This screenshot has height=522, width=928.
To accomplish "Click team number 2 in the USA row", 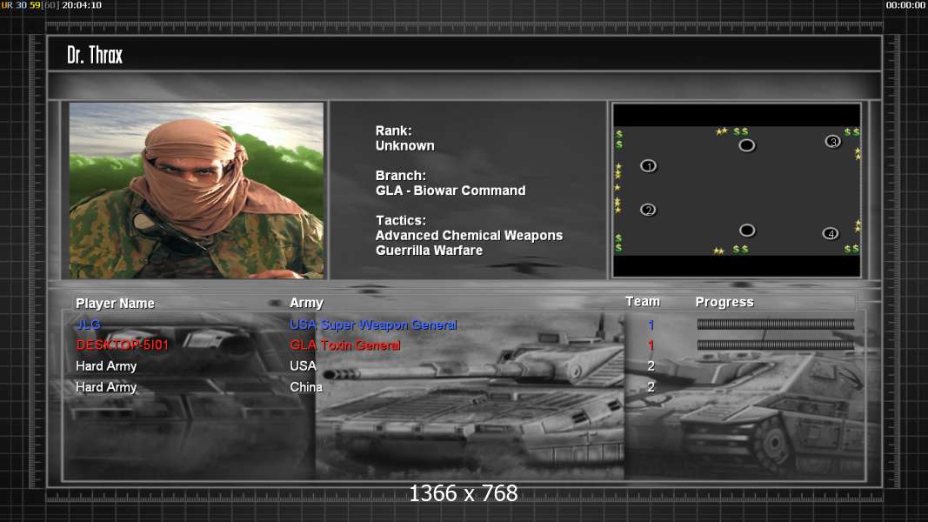I will [651, 365].
